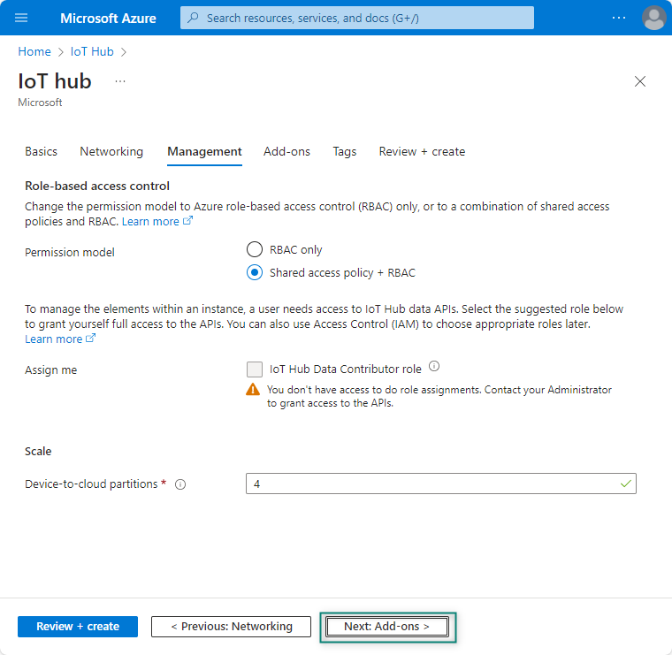Click the warning icon about role assignments
Image resolution: width=672 pixels, height=655 pixels.
pyautogui.click(x=254, y=390)
